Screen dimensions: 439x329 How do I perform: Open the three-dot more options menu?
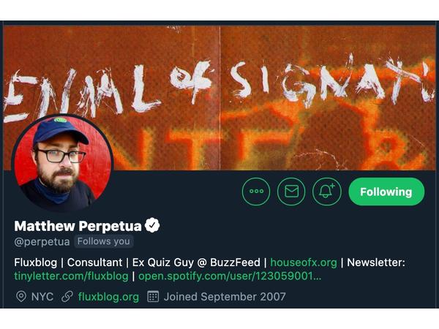pos(256,192)
